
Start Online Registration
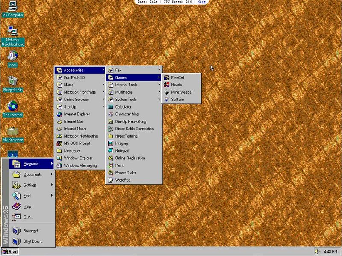pos(134,158)
